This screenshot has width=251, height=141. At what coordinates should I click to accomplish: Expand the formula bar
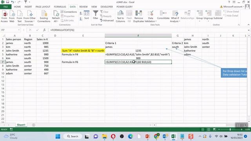click(249, 30)
